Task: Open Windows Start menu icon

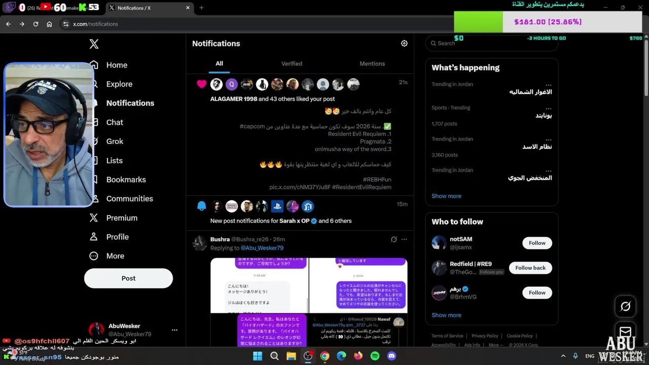Action: click(x=258, y=356)
